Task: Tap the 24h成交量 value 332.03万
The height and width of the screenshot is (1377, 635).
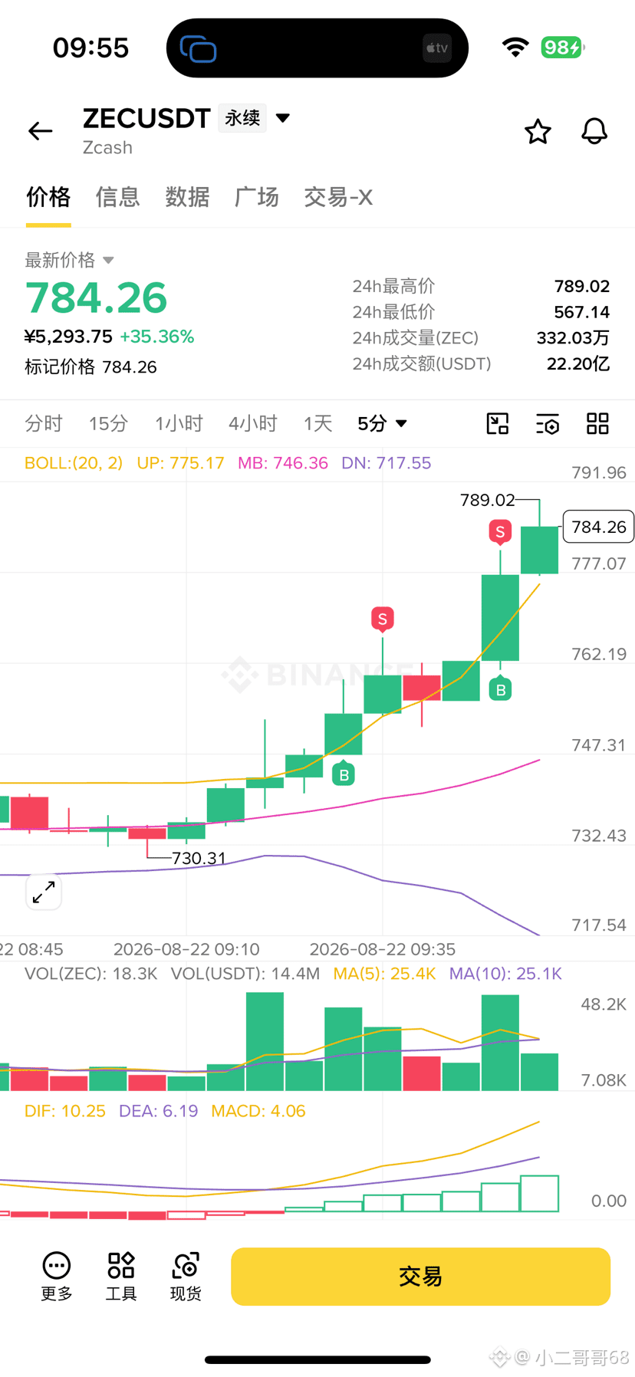Action: (x=573, y=338)
